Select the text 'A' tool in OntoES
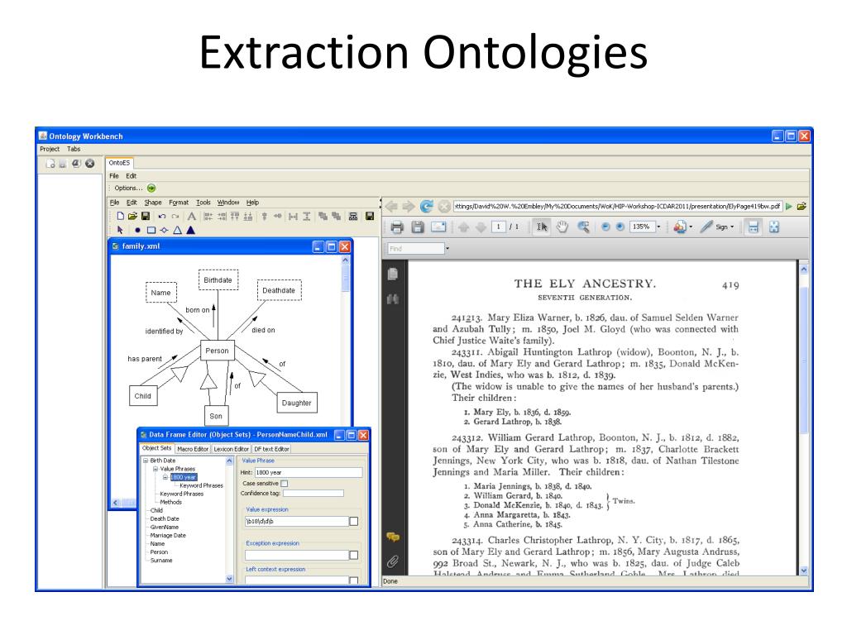Image resolution: width=847 pixels, height=635 pixels. [191, 216]
